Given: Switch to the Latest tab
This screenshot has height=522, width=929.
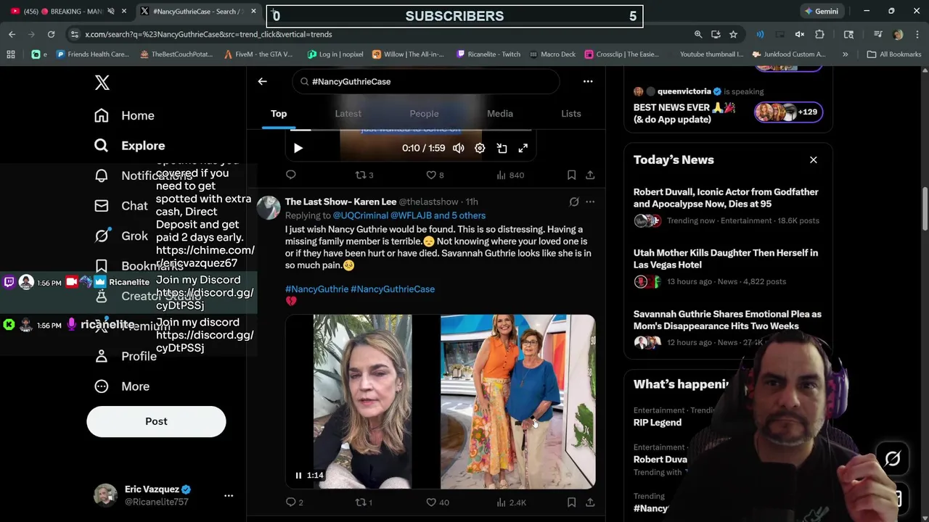Looking at the screenshot, I should (x=348, y=114).
